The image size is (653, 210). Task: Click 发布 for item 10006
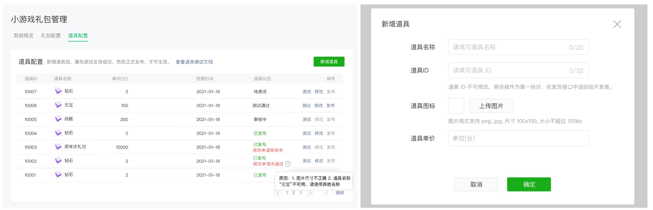[331, 106]
